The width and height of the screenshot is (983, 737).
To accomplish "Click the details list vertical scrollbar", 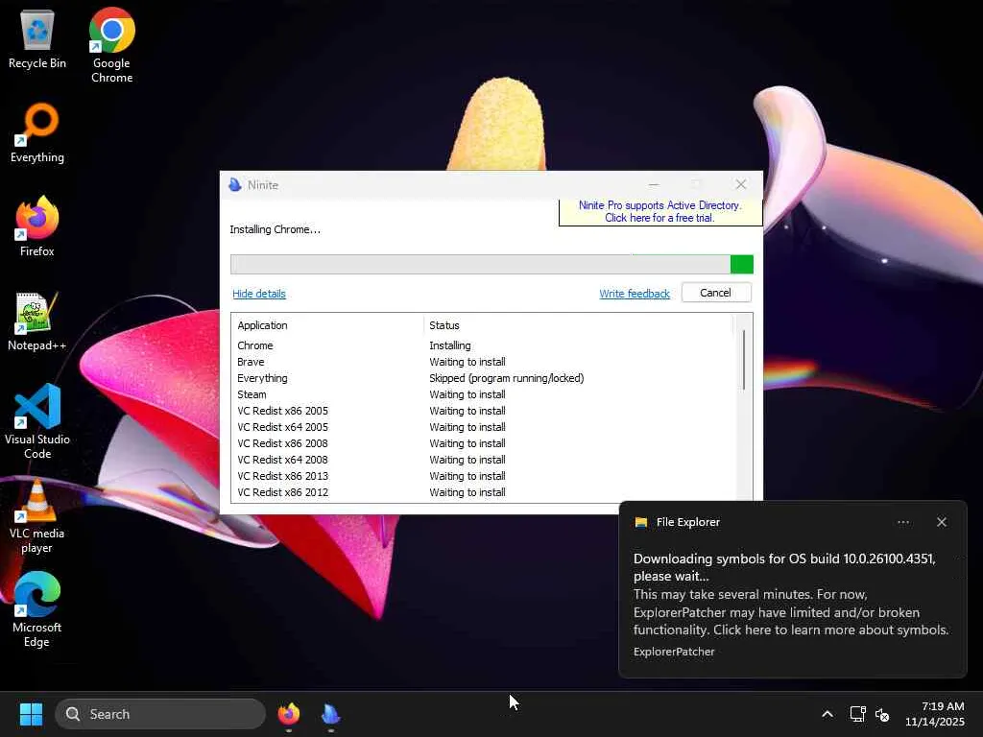I will coord(744,360).
